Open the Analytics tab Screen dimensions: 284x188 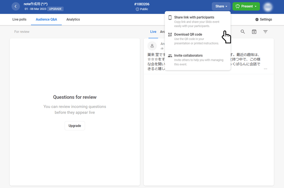point(73,19)
